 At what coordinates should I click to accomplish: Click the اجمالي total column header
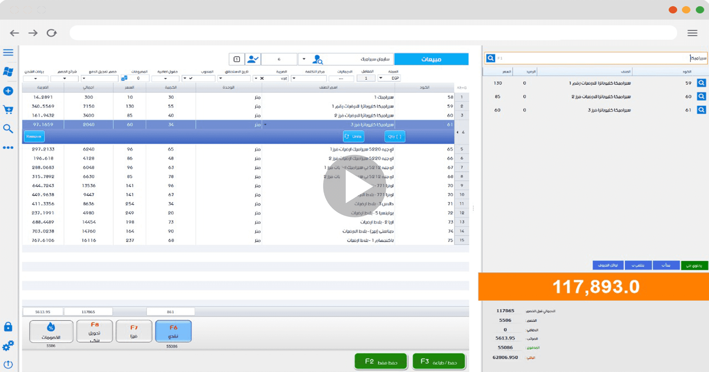pos(89,87)
